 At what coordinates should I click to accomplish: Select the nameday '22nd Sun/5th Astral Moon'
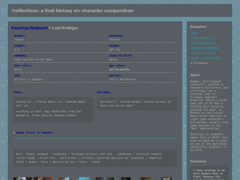click(33, 60)
